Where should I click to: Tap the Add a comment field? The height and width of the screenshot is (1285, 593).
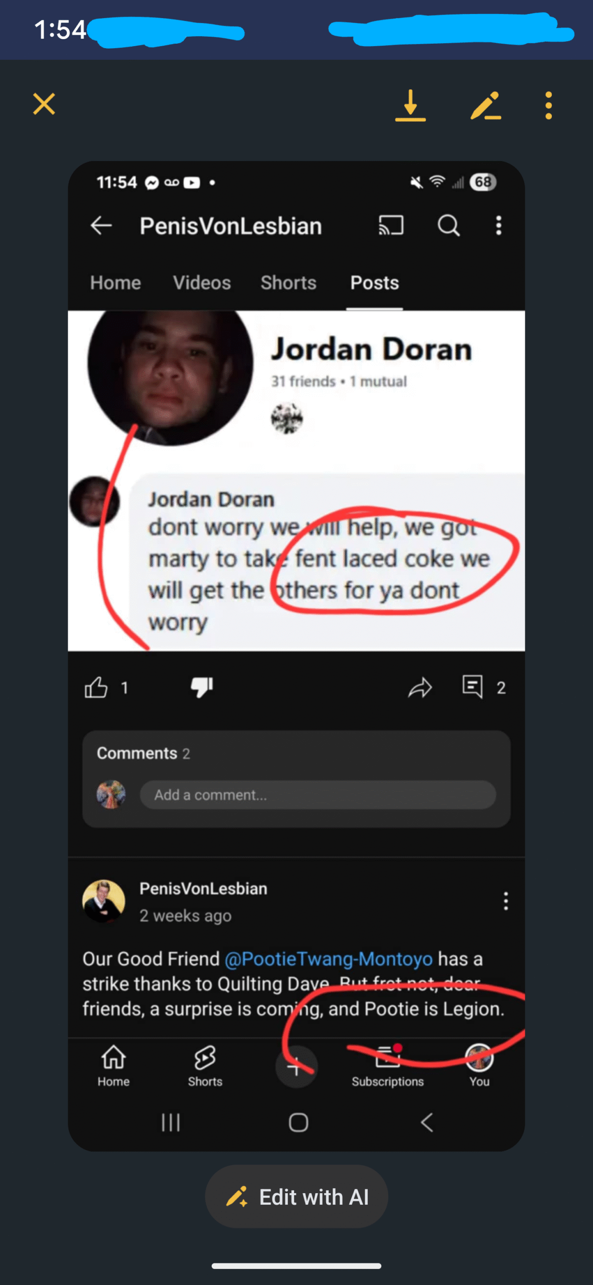[x=318, y=795]
